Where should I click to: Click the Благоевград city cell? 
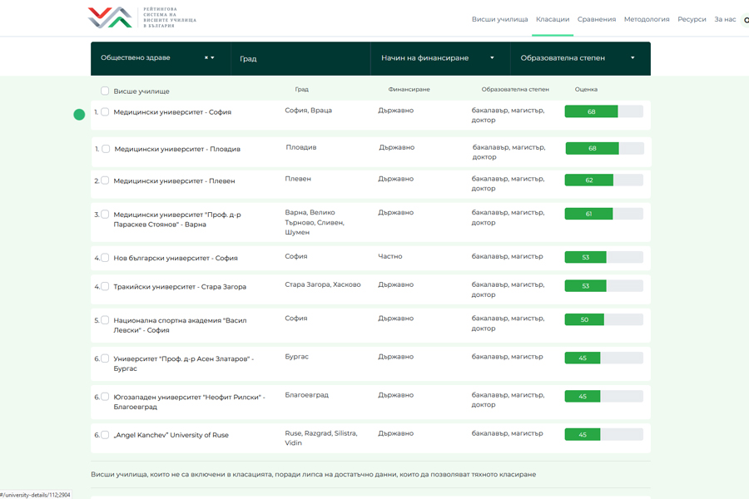tap(306, 395)
